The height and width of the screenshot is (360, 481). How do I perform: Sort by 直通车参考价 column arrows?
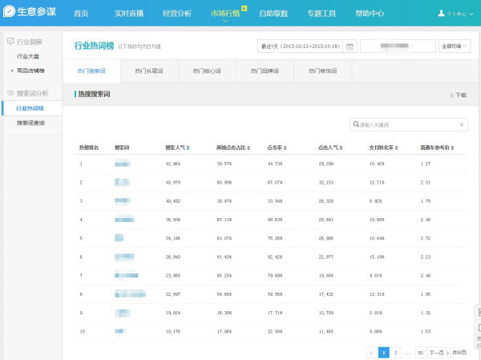452,148
